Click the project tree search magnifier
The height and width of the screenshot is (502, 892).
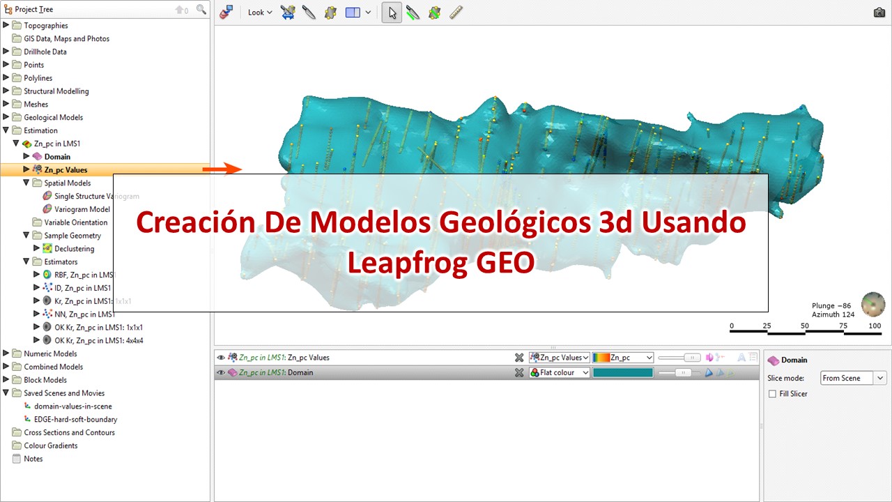(x=201, y=9)
